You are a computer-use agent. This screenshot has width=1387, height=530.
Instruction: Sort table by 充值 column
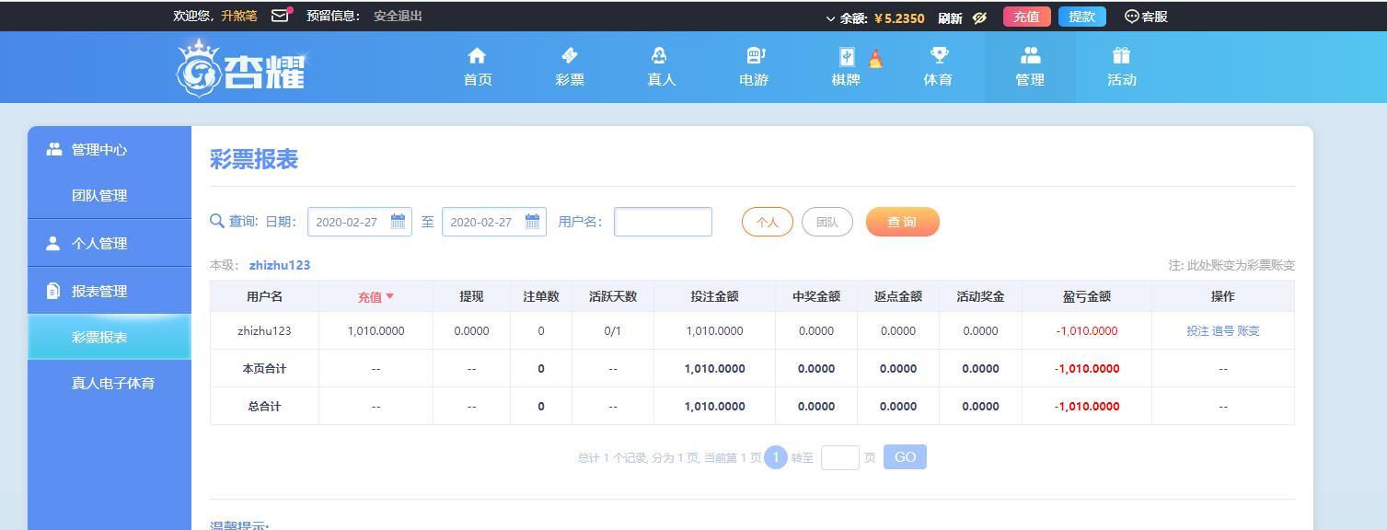pyautogui.click(x=376, y=296)
